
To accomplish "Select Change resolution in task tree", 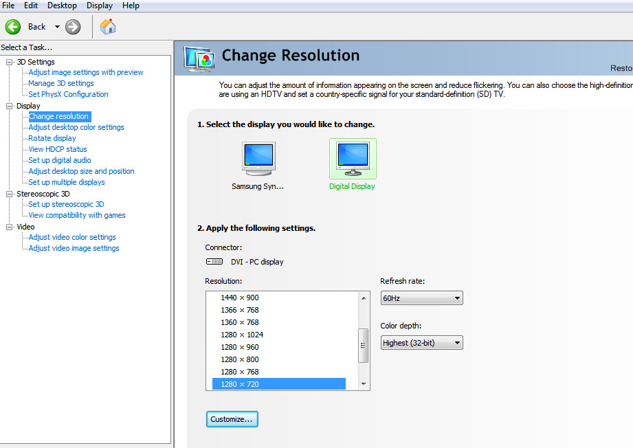I will point(60,116).
